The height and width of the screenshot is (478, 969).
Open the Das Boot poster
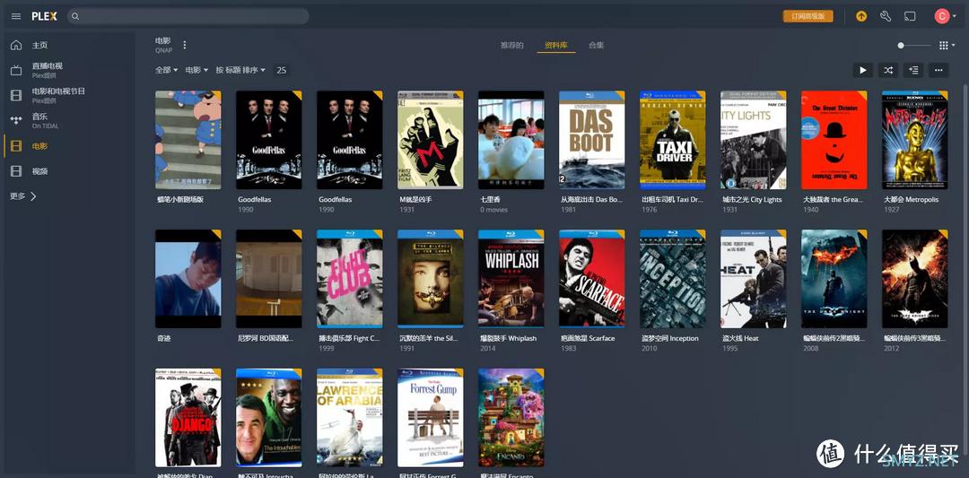[591, 140]
